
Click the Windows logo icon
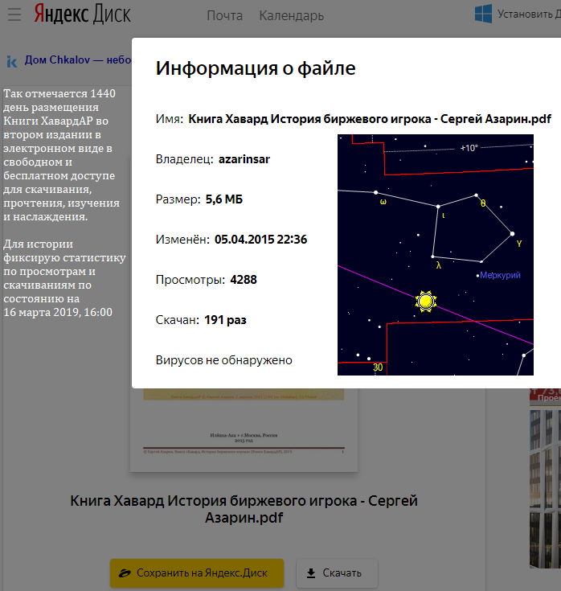[x=483, y=14]
